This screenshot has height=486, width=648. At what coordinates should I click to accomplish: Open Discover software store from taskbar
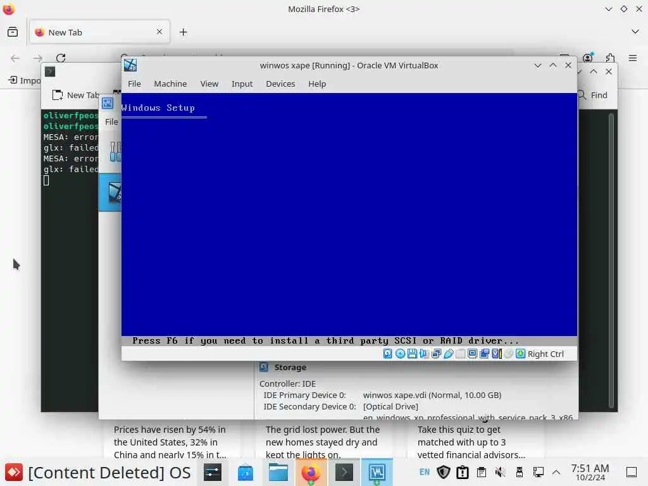point(246,472)
